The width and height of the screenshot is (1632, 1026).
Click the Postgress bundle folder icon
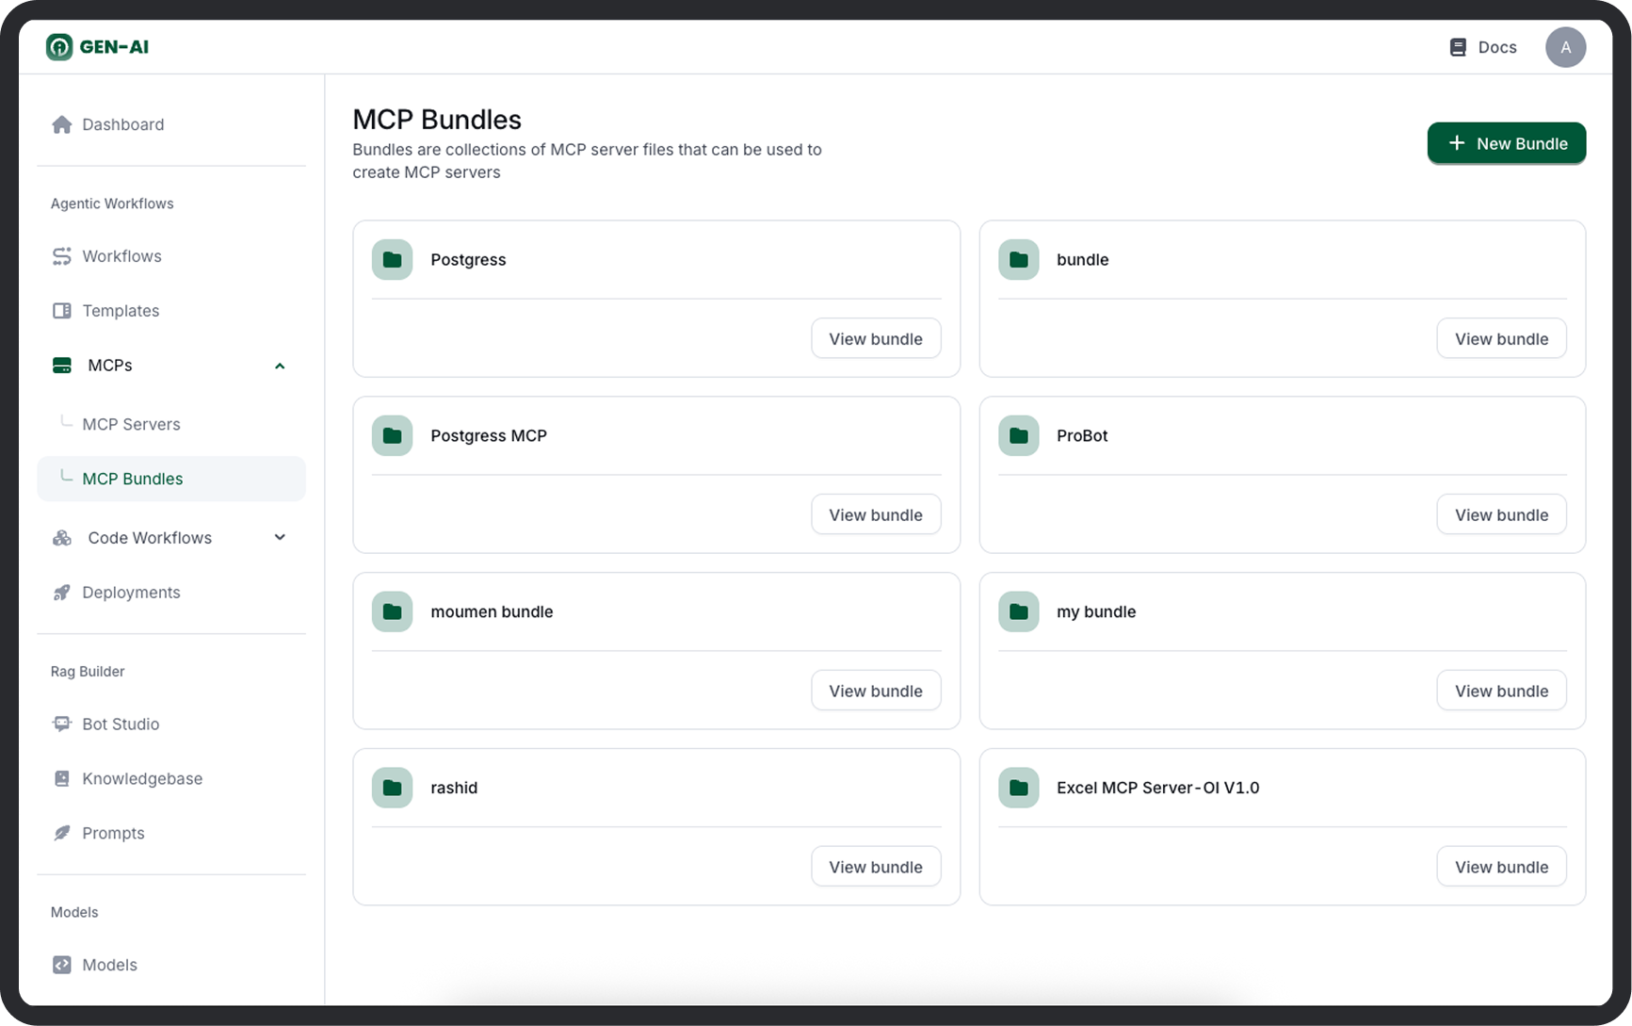tap(393, 260)
